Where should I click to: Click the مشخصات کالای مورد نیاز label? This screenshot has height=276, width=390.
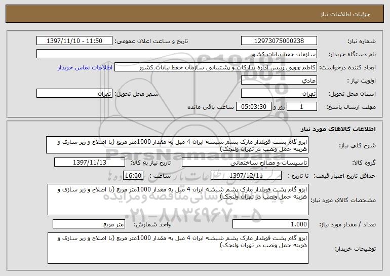(343, 200)
